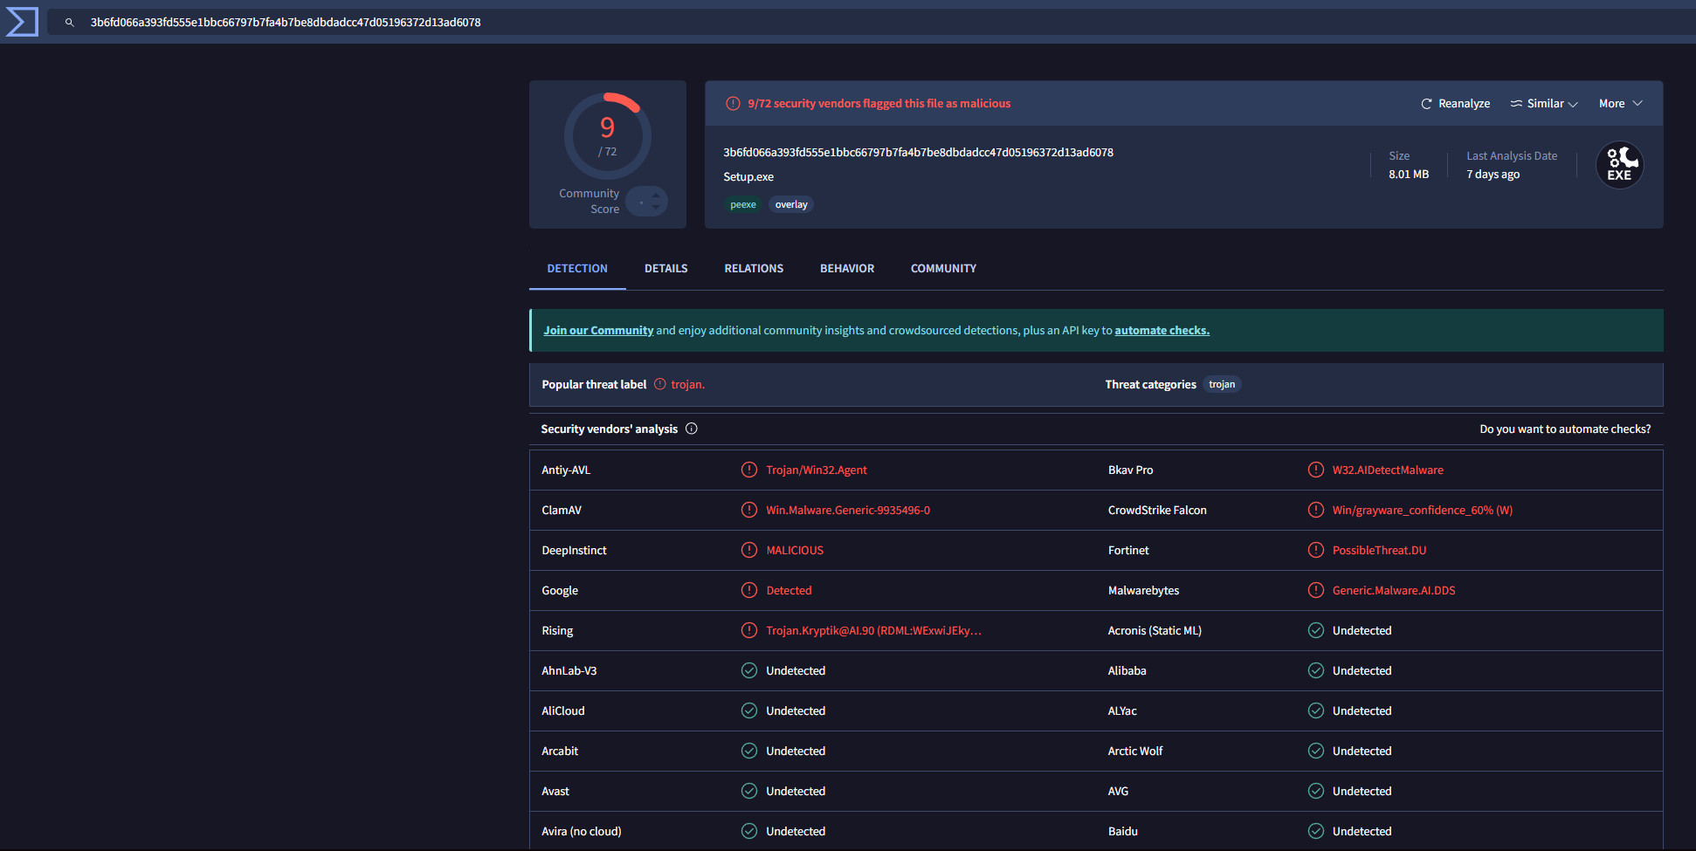The height and width of the screenshot is (851, 1696).
Task: Click the MALICIOUS result for DeepInstinct
Action: 795,551
